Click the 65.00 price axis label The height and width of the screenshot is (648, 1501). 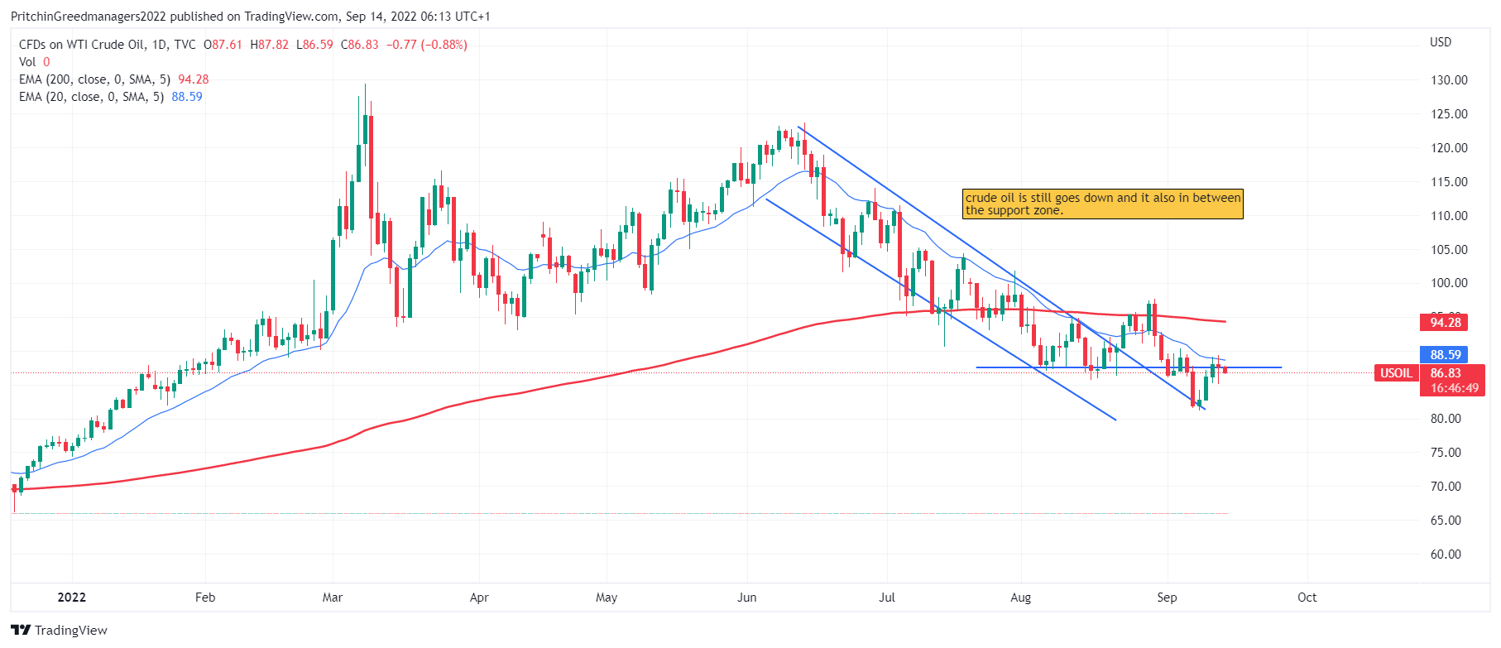1446,521
